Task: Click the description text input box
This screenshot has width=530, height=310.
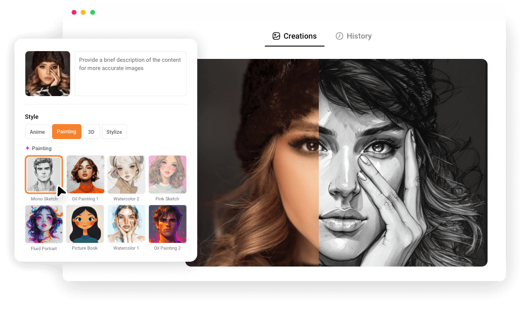Action: point(130,73)
